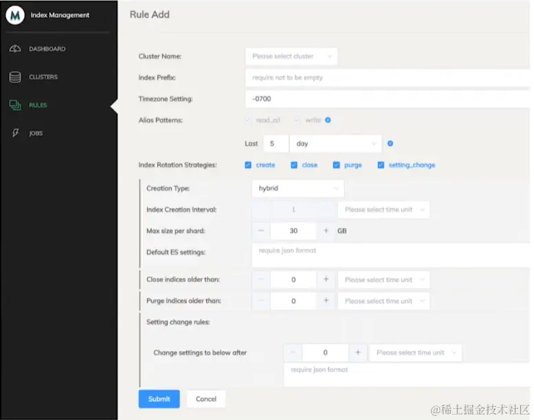Increase Purge indices older than value
The width and height of the screenshot is (534, 420).
click(326, 301)
